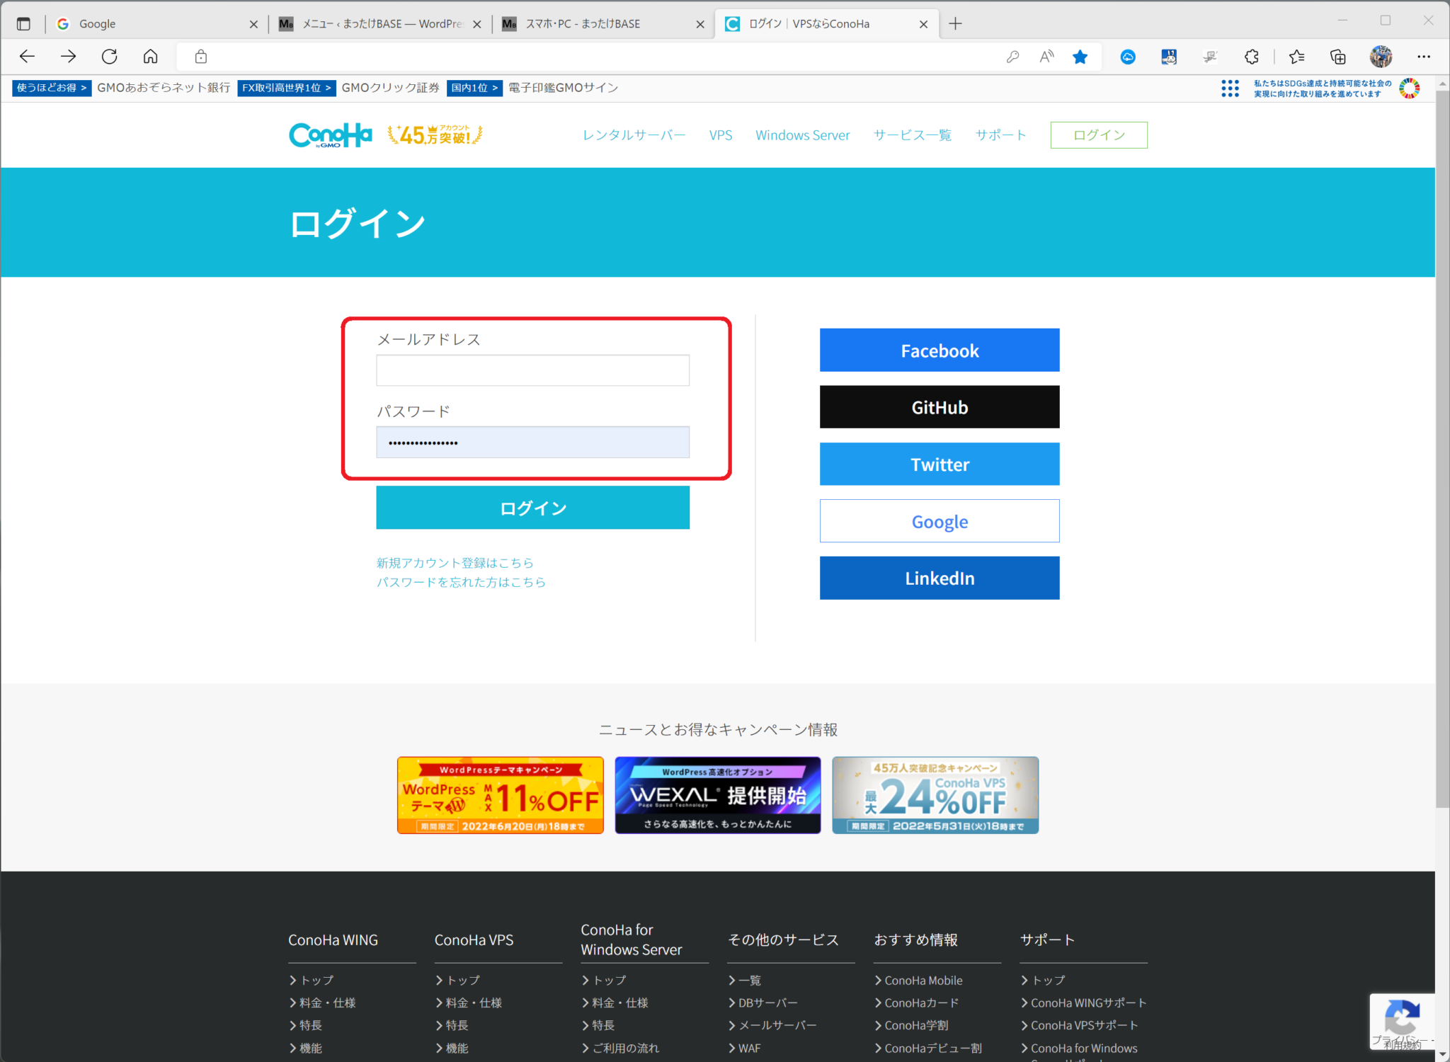
Task: Open the GMO apps grid icon
Action: pyautogui.click(x=1231, y=88)
